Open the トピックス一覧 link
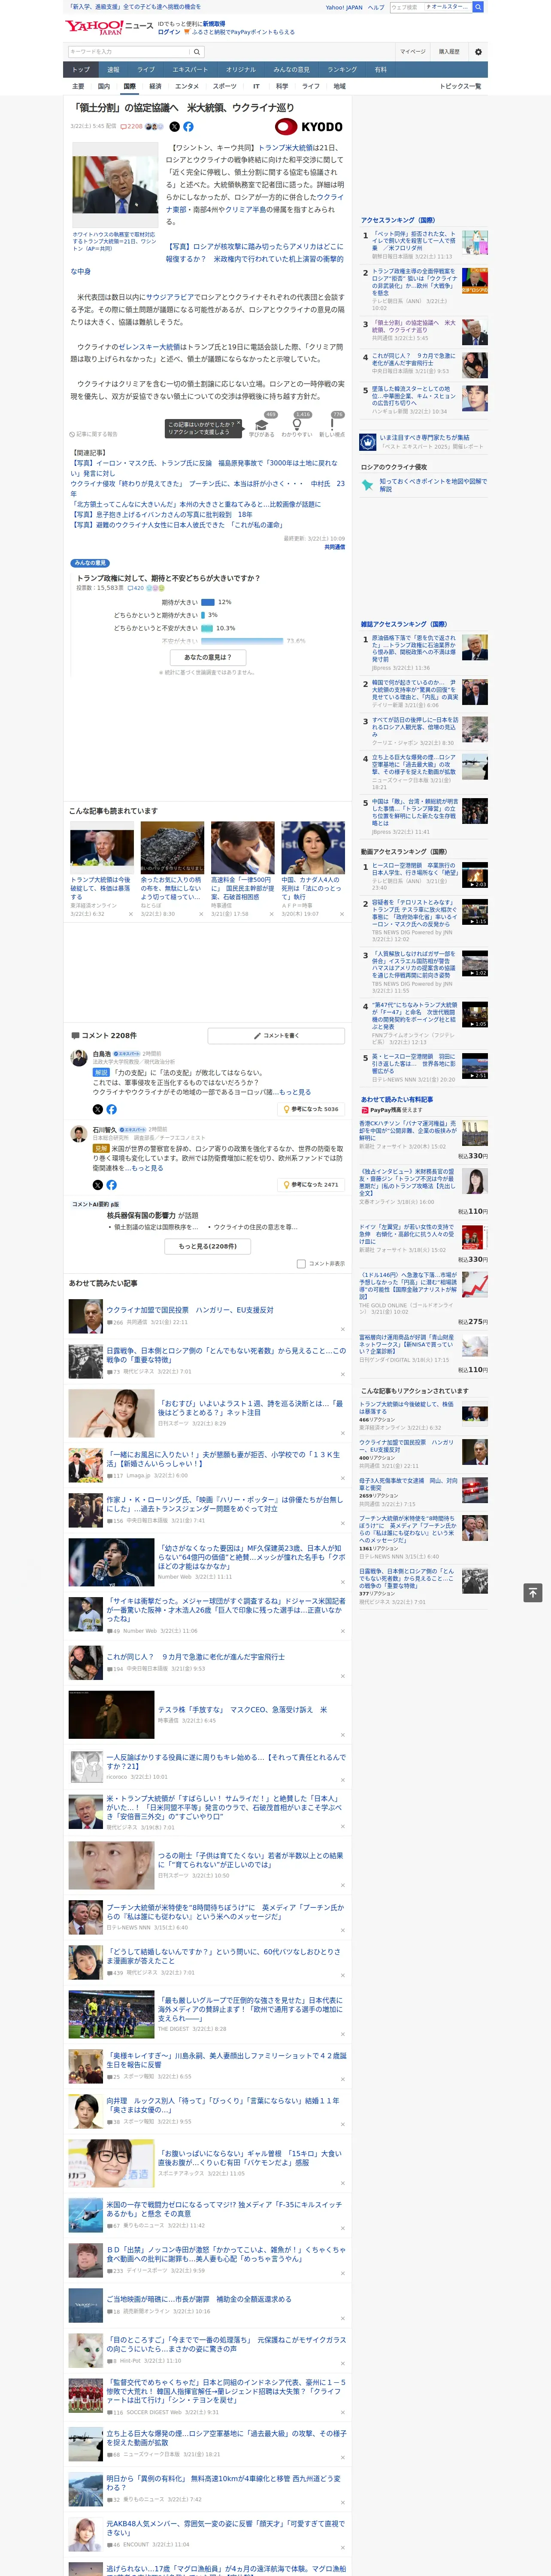This screenshot has width=551, height=2576. pyautogui.click(x=460, y=86)
